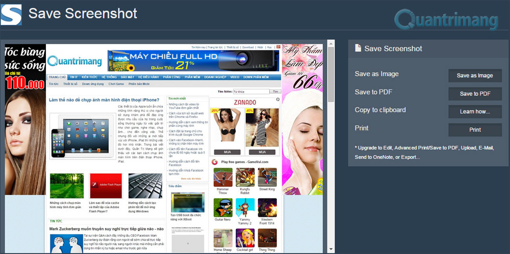This screenshot has width=510, height=254.
Task: Click the green forest article thumbnail
Action: click(67, 186)
